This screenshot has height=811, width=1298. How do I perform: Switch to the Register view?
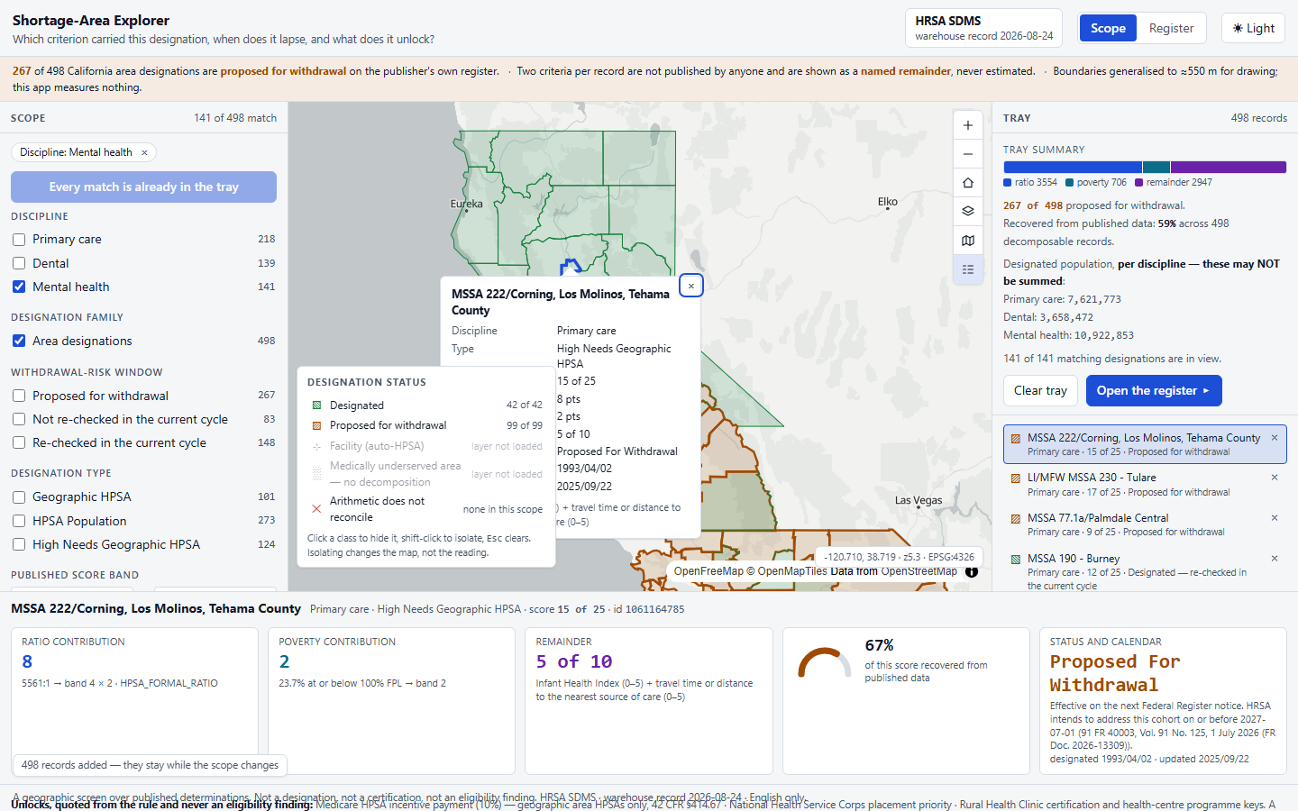[1171, 28]
